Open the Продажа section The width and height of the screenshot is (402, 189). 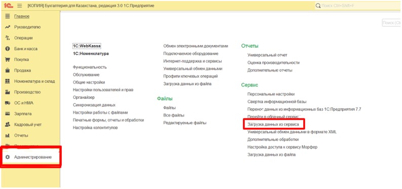[x=23, y=70]
